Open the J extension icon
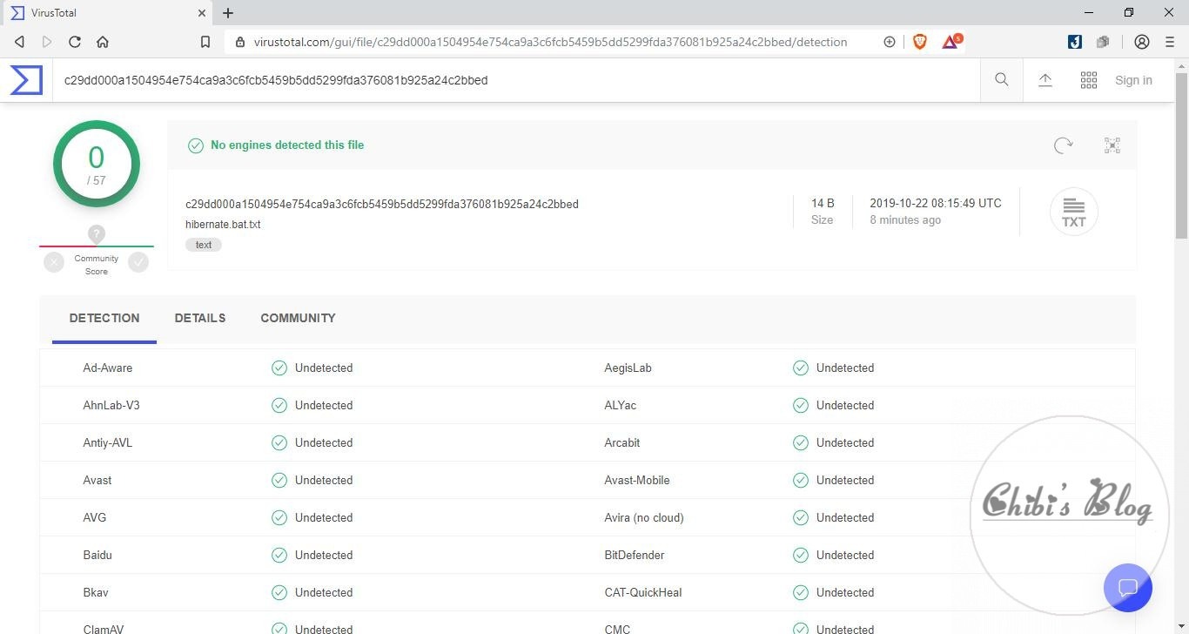 point(1075,42)
